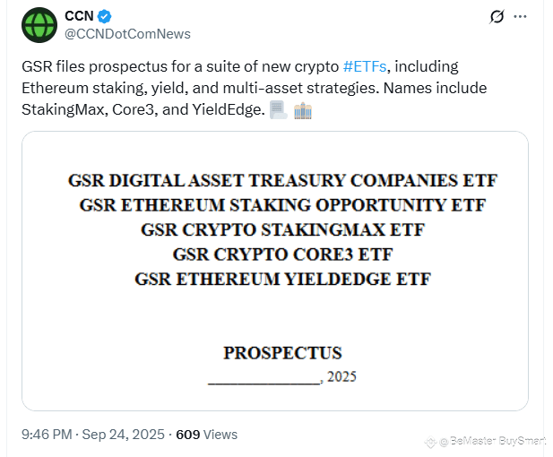
Task: Open the 9:46 PM timestamp link
Action: [47, 435]
